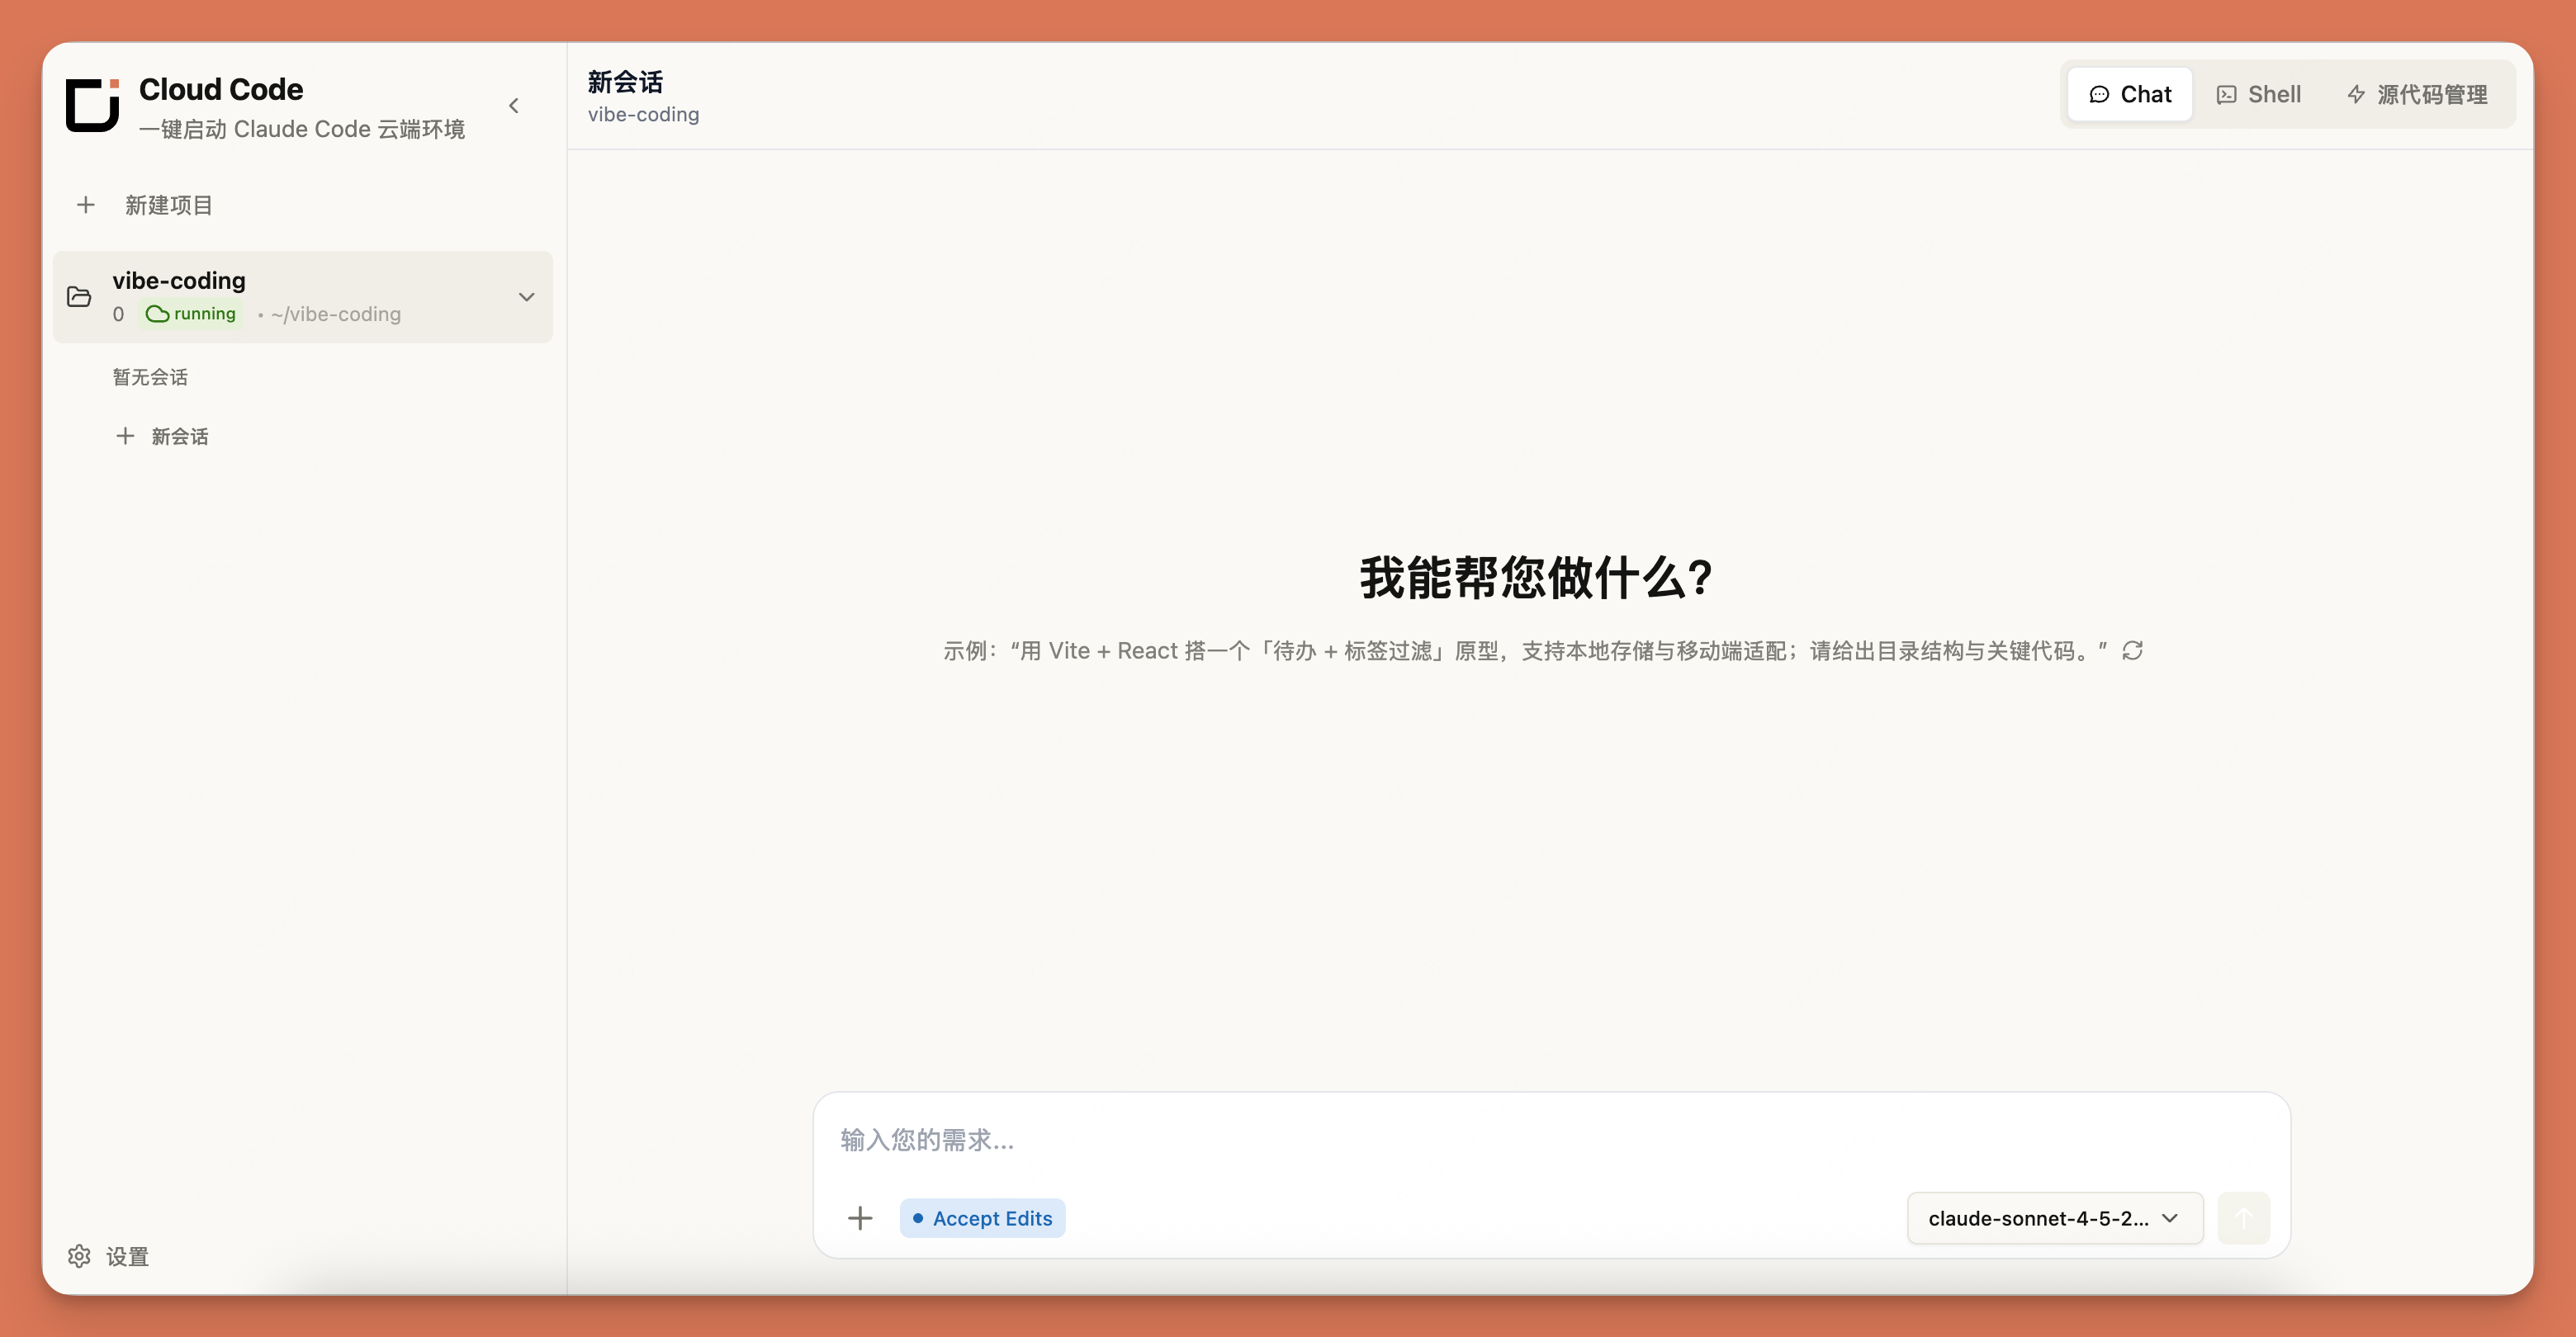This screenshot has width=2576, height=1337.
Task: Open settings via the gear icon
Action: coord(79,1256)
